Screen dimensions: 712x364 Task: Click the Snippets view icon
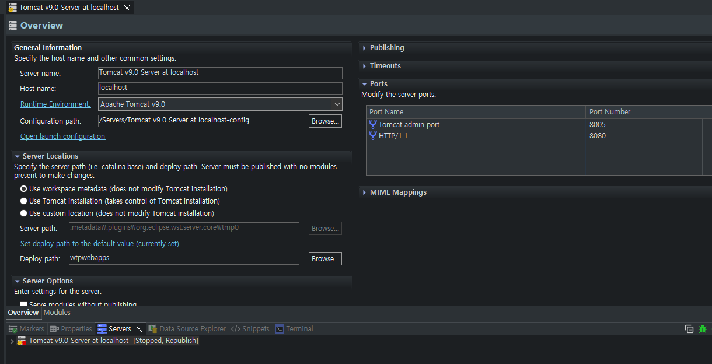point(236,329)
